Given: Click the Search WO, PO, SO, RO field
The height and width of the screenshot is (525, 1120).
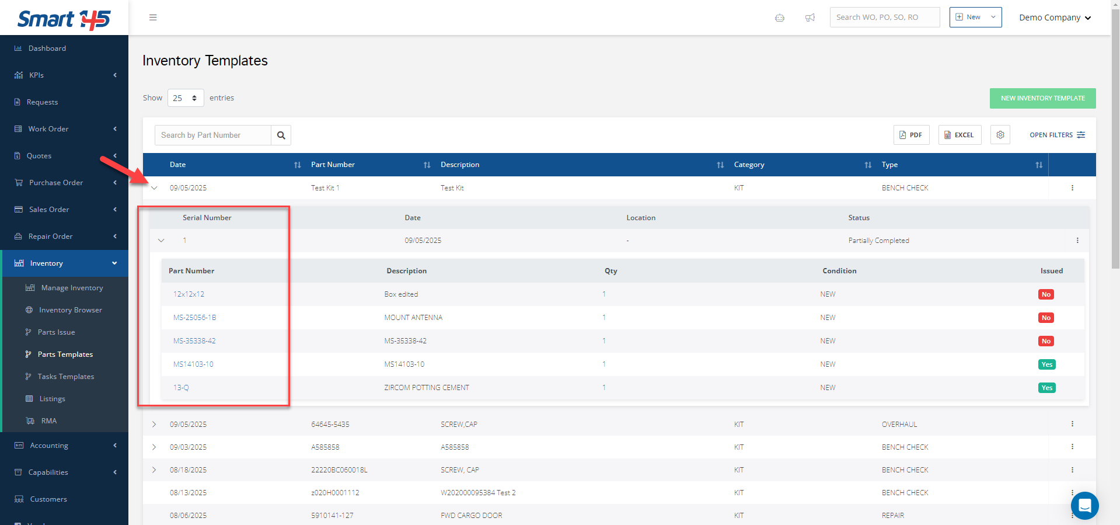Looking at the screenshot, I should 885,18.
